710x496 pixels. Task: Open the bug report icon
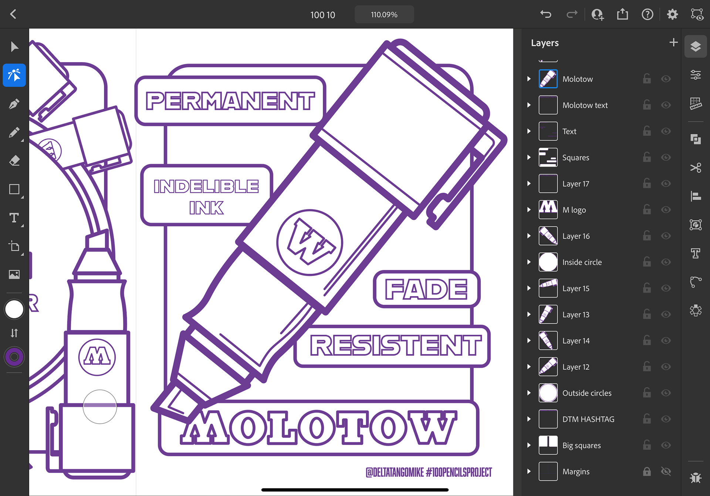(696, 478)
